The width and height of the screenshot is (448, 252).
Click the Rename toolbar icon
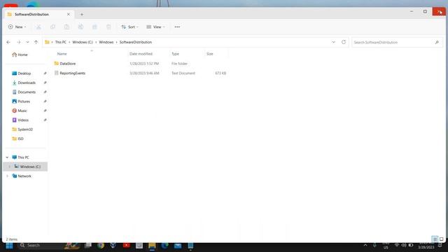click(81, 27)
